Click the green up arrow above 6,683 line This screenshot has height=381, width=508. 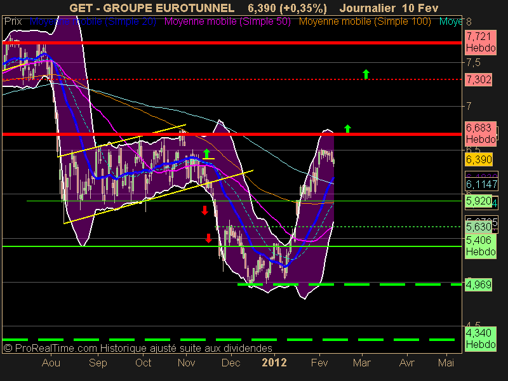click(347, 129)
